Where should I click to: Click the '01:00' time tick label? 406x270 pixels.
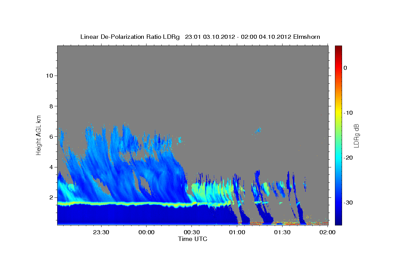237,232
